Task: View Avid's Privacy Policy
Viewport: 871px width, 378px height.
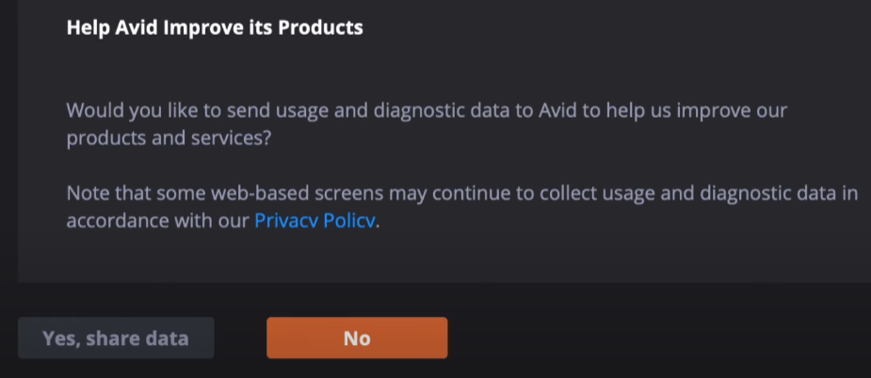Action: pyautogui.click(x=315, y=222)
